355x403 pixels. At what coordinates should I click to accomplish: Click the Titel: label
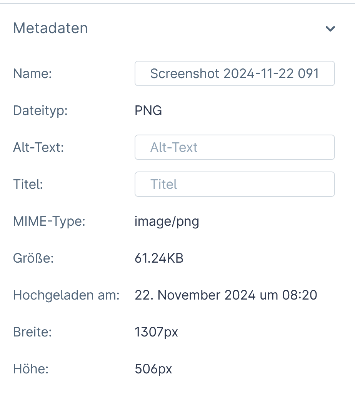[28, 184]
